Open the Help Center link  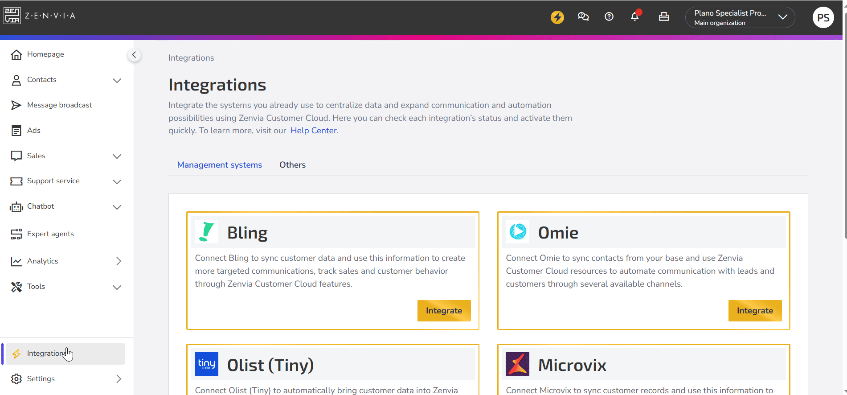point(314,131)
